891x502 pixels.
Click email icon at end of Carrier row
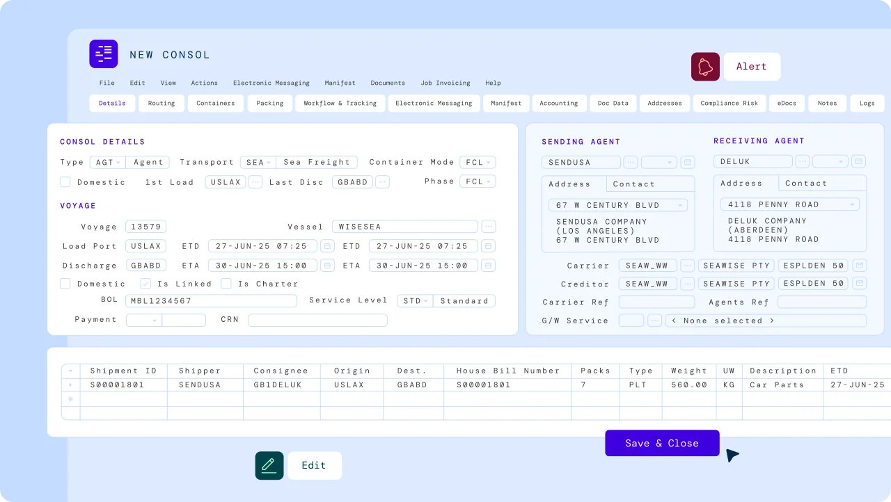tap(860, 266)
